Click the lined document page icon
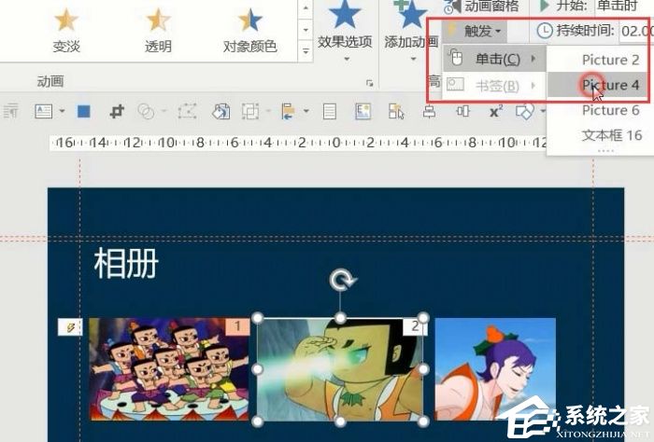The height and width of the screenshot is (442, 654). [x=330, y=112]
